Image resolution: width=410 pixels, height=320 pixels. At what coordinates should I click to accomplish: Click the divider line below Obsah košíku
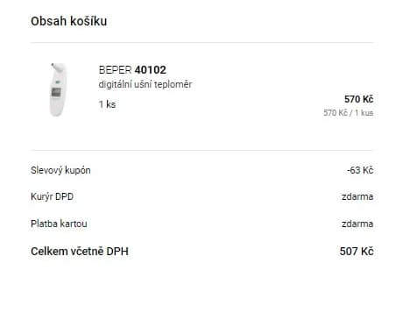(201, 43)
